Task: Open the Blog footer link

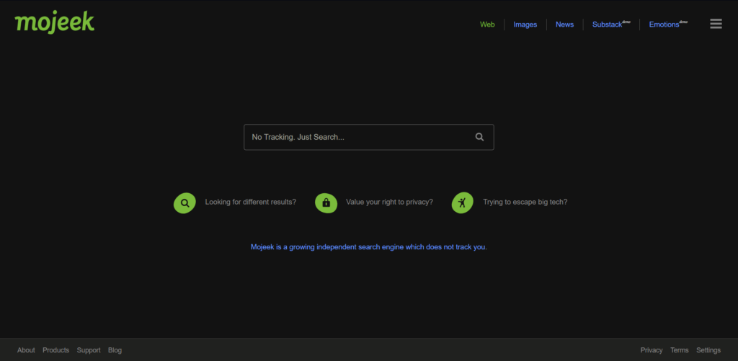Action: point(115,350)
